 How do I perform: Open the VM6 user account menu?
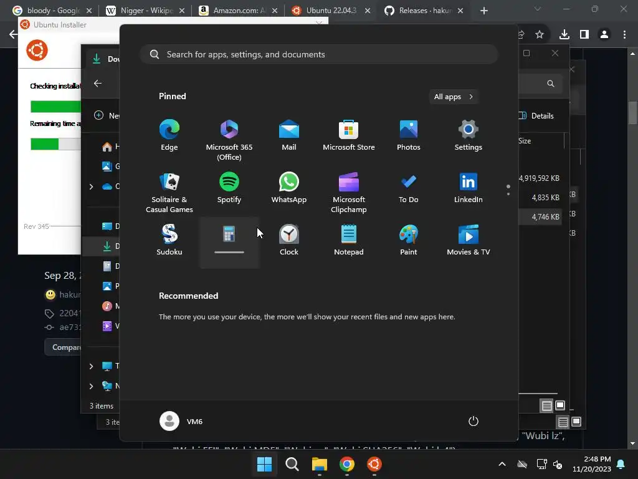(x=181, y=421)
